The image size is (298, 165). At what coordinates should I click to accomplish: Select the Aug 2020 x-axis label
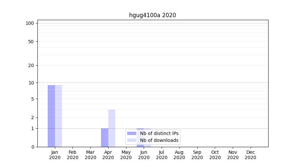click(x=179, y=155)
